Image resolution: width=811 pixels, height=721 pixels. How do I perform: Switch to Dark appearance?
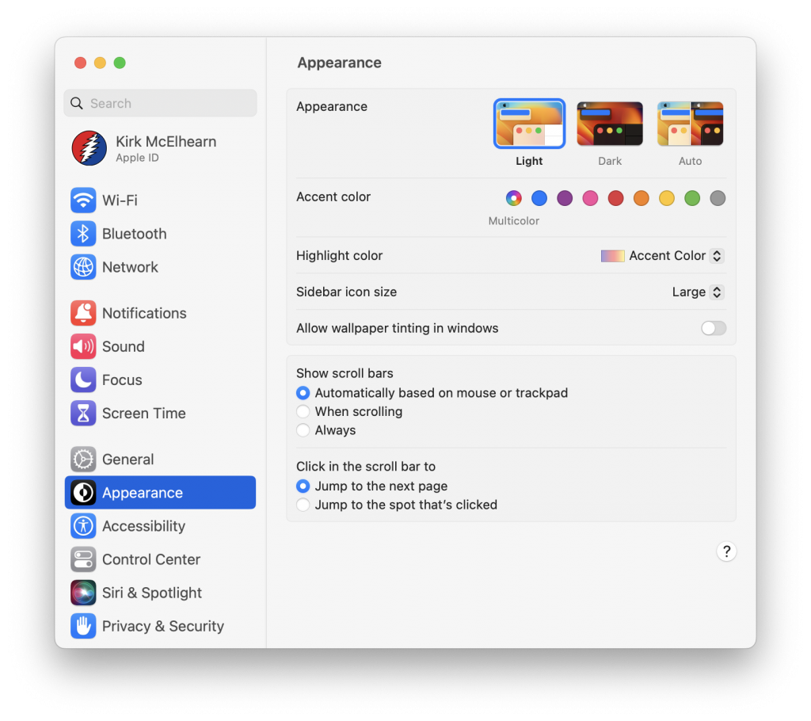pyautogui.click(x=609, y=123)
